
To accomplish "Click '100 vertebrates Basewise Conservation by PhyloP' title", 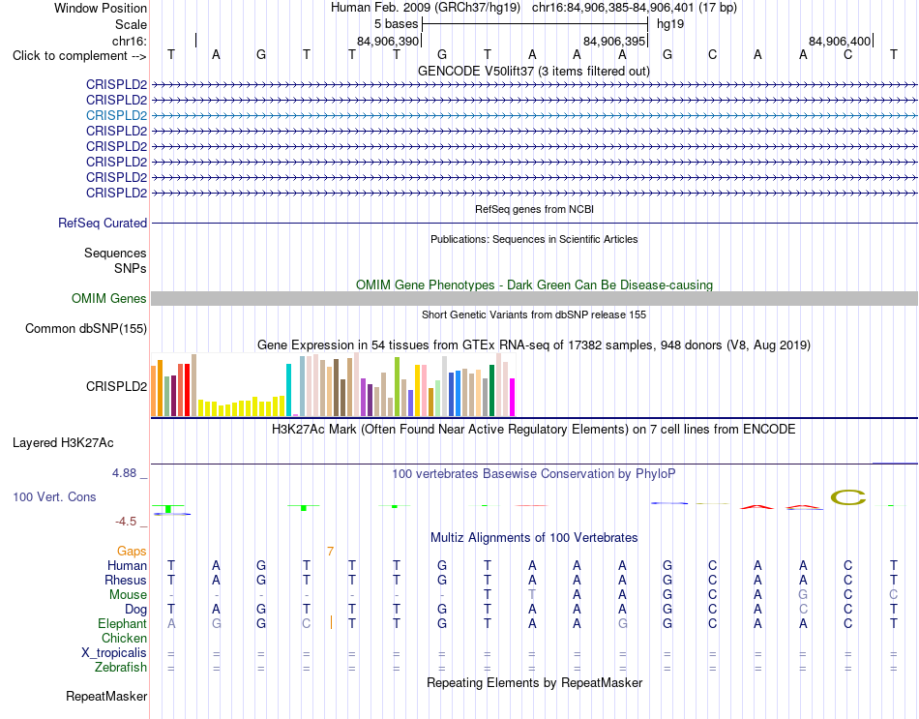I will point(534,473).
